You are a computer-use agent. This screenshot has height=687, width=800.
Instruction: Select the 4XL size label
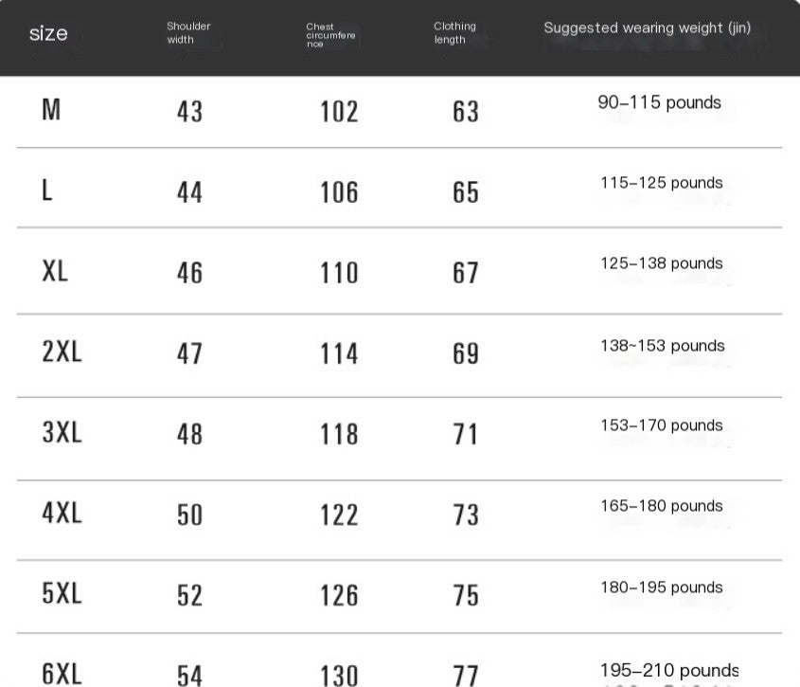(62, 513)
